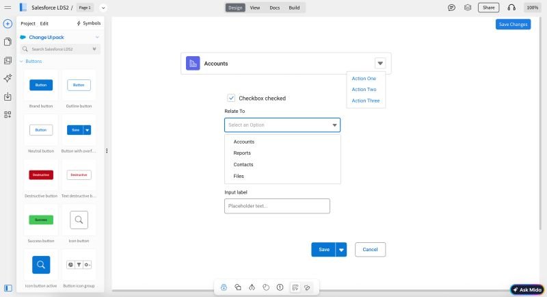
Task: Switch to the Docs tab
Action: coord(275,8)
